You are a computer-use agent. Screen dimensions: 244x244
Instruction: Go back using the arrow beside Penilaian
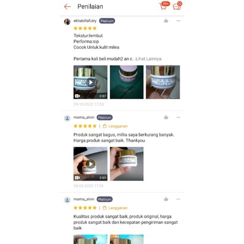point(67,7)
